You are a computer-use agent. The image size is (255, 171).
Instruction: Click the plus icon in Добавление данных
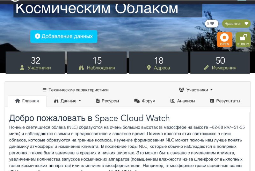pos(37,36)
